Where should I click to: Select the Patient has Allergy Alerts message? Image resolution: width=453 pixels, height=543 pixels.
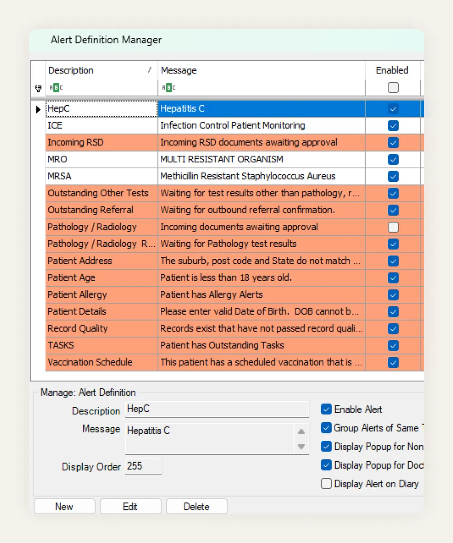261,295
